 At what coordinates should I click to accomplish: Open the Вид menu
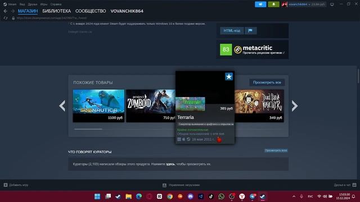click(x=22, y=4)
